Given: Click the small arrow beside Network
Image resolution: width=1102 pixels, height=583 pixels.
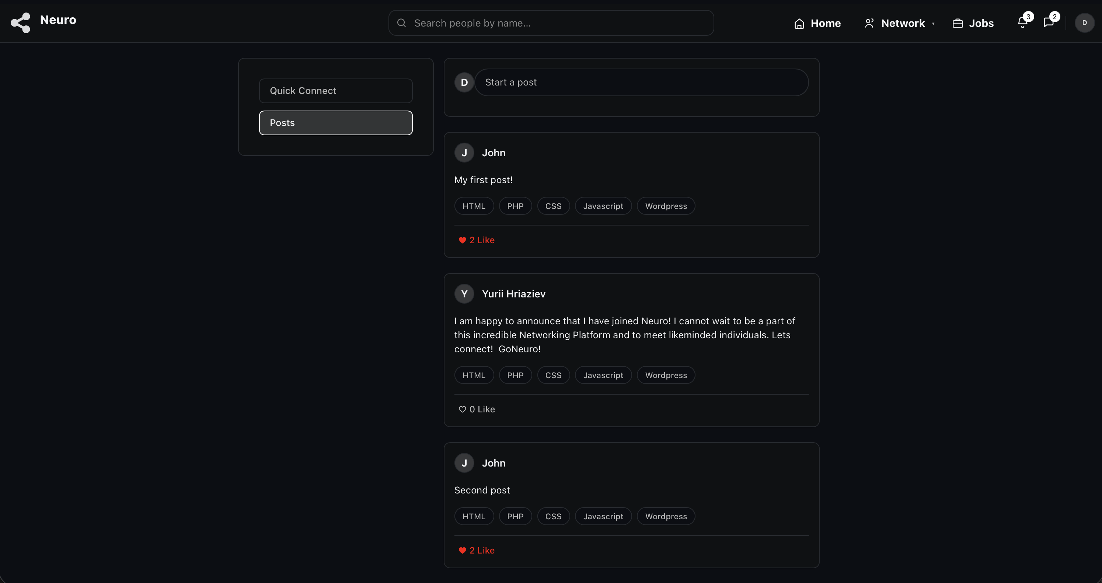Looking at the screenshot, I should tap(933, 24).
